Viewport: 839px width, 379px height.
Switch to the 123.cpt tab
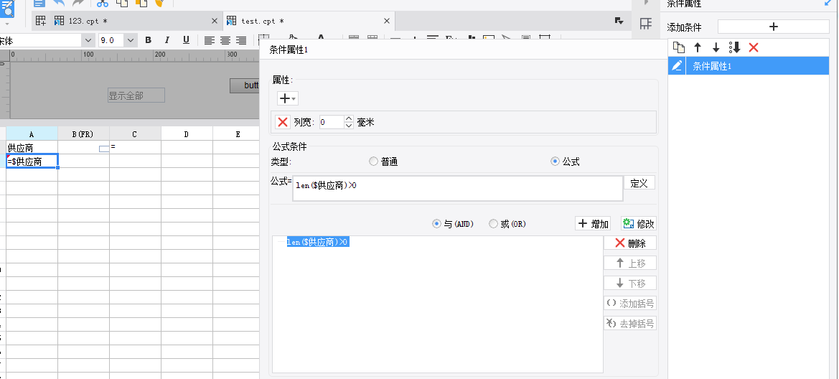pos(83,21)
